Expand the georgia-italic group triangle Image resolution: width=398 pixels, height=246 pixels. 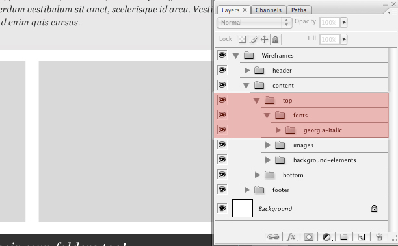point(278,130)
